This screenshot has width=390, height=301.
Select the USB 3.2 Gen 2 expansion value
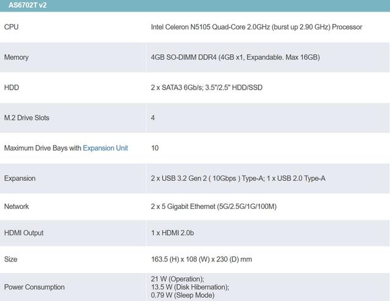[x=238, y=179]
